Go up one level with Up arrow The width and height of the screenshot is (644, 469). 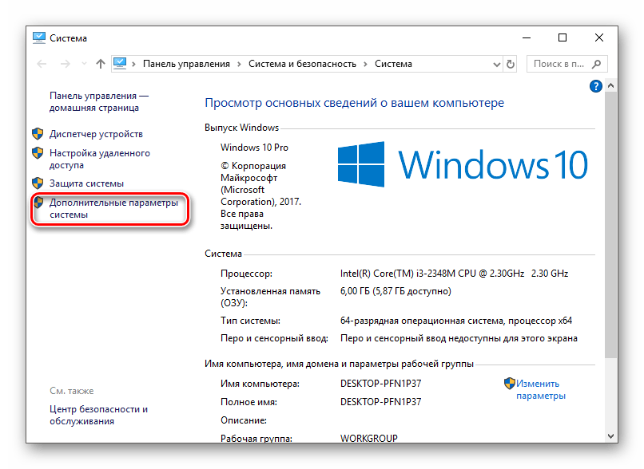pyautogui.click(x=101, y=64)
